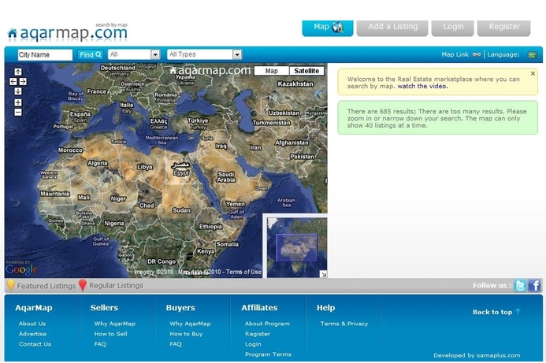Click Developed by samaplus.com link
The width and height of the screenshot is (546, 363).
[477, 355]
